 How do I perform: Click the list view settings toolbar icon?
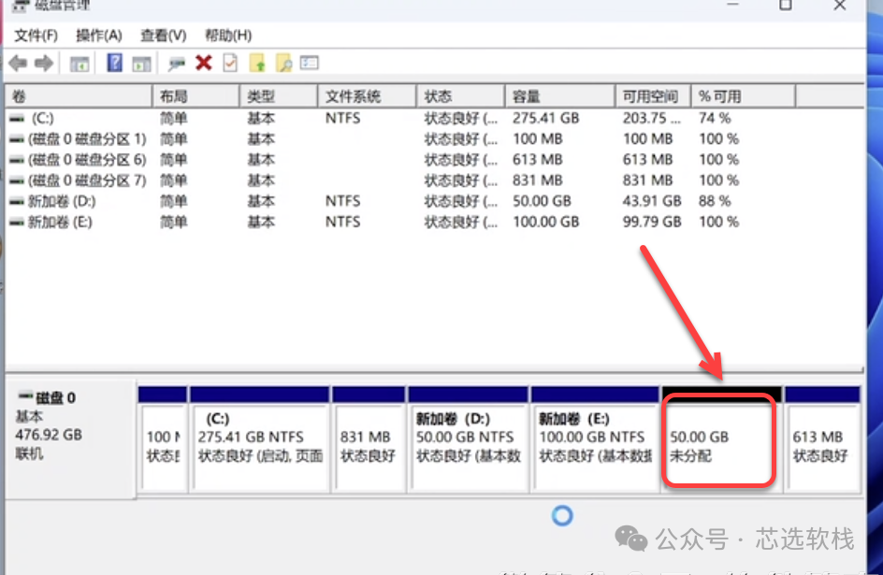pos(310,63)
